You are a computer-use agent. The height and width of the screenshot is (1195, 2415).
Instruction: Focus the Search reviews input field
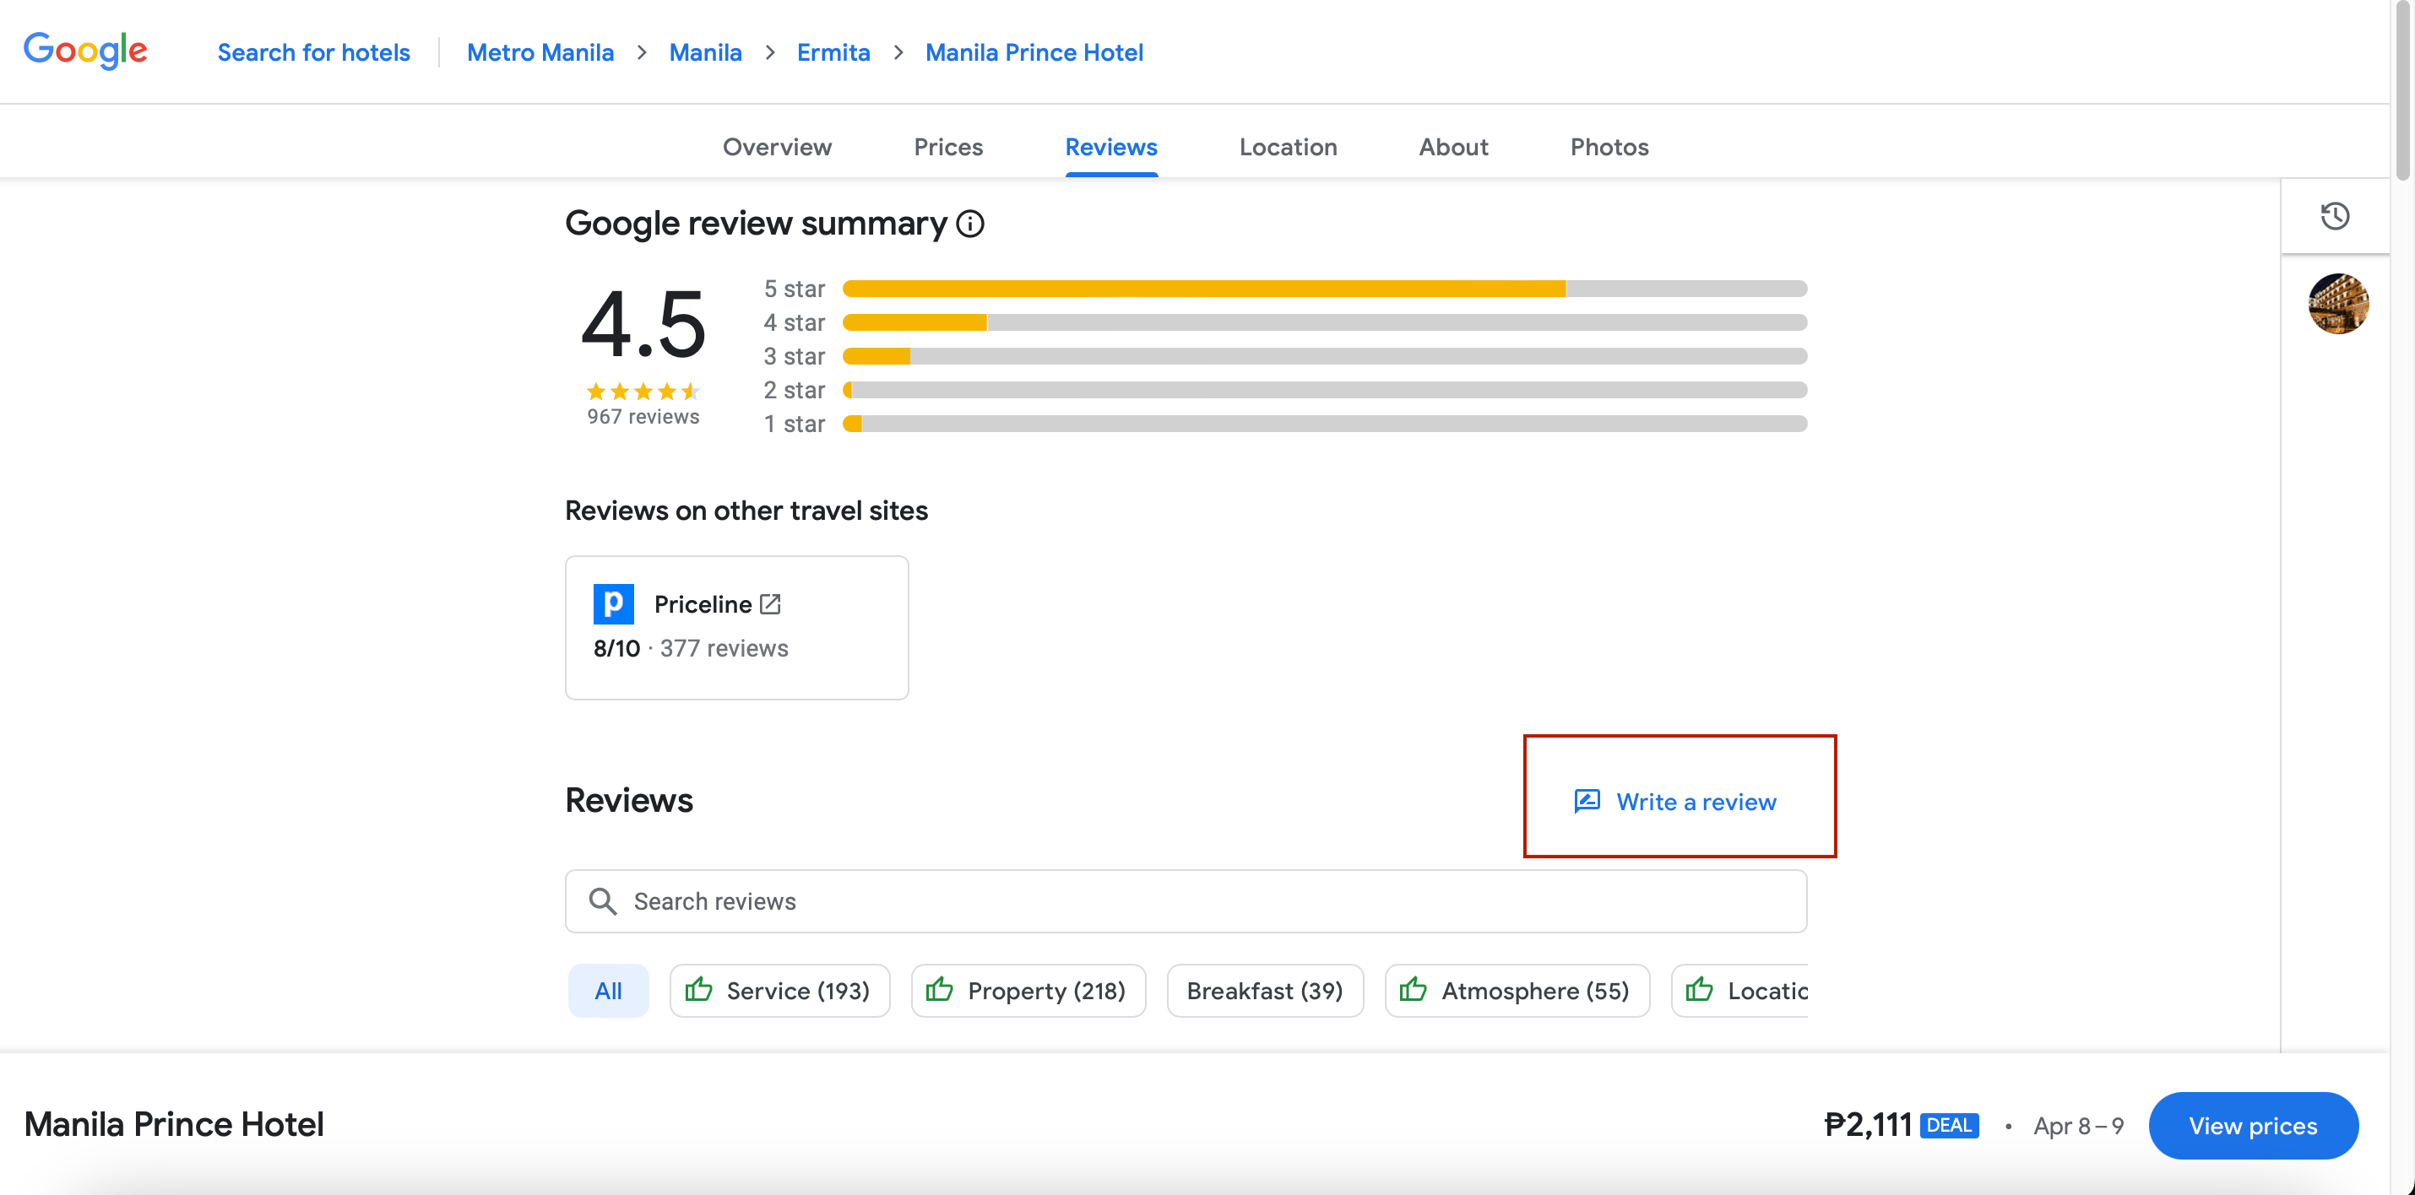click(1186, 900)
